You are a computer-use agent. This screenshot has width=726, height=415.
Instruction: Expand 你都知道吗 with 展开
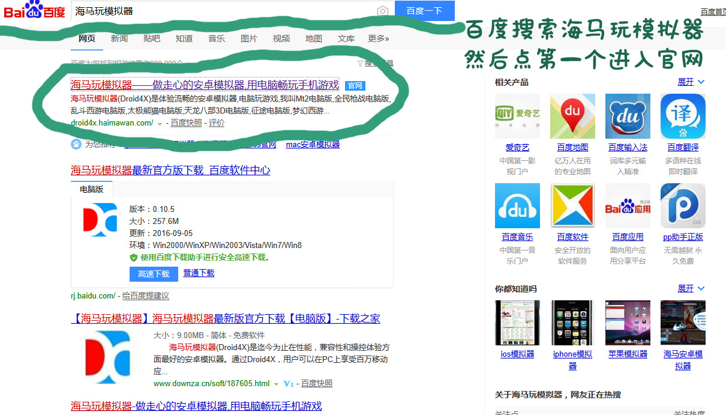691,289
